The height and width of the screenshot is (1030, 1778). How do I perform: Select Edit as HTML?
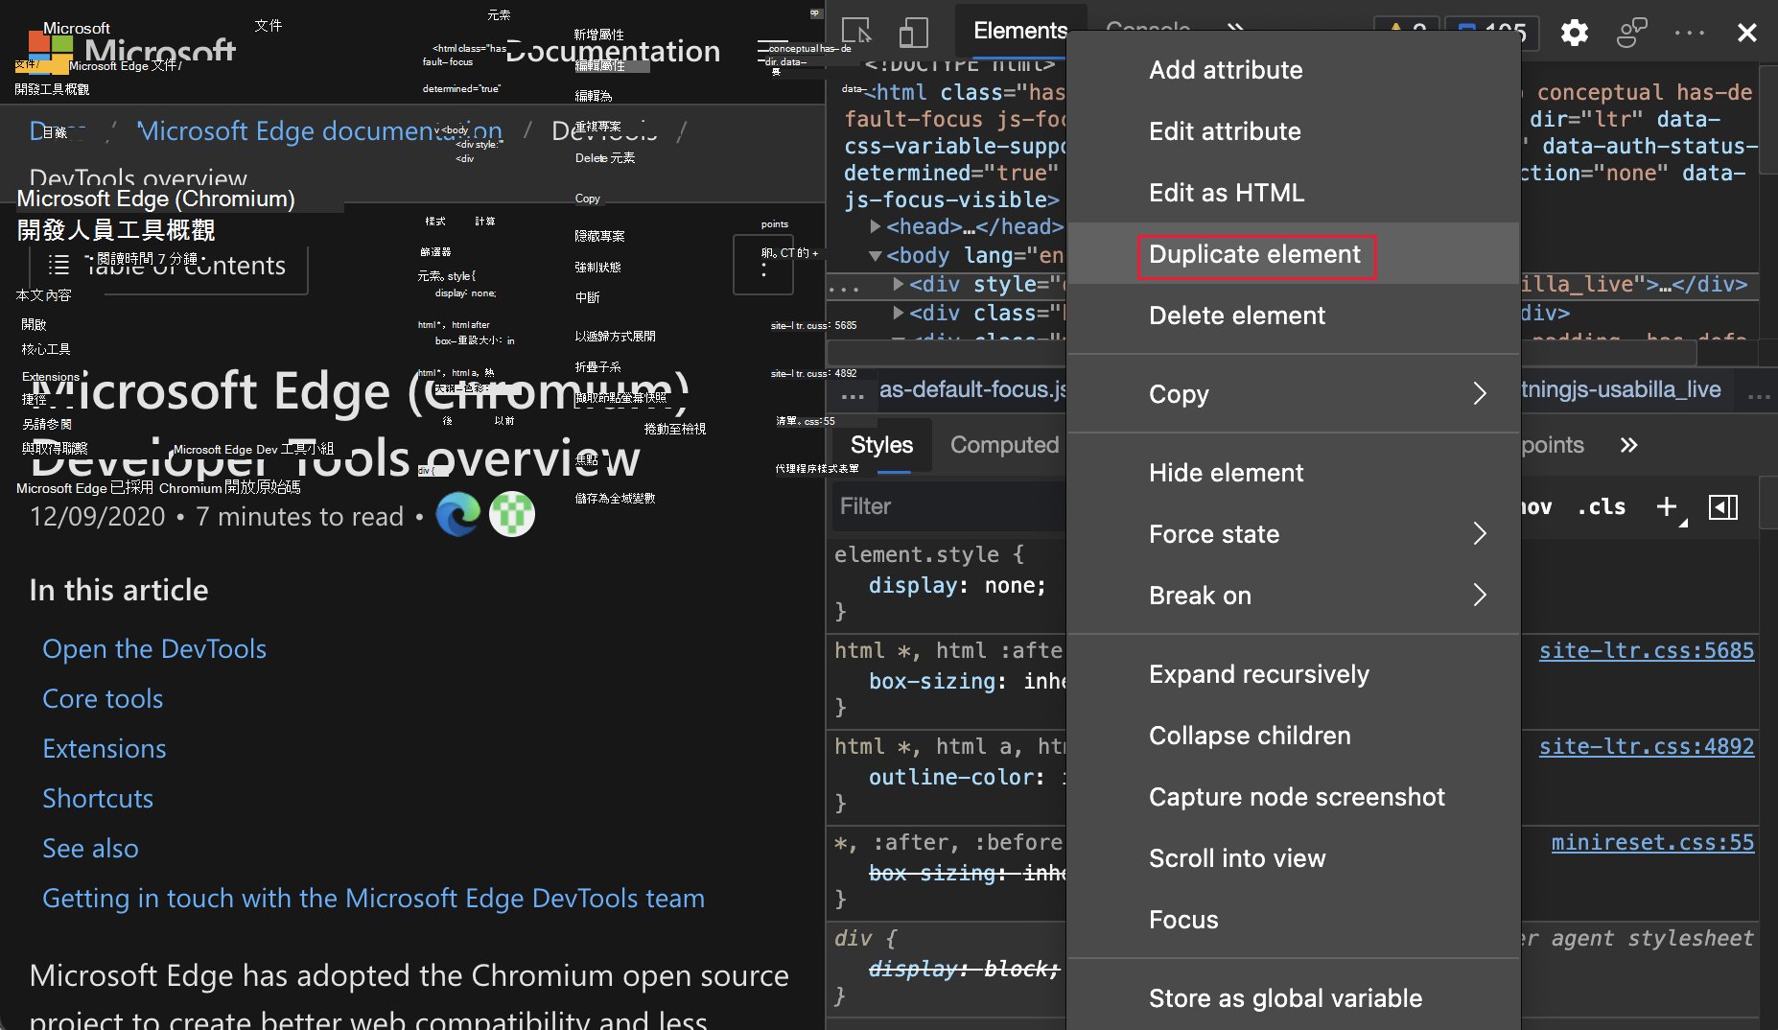[1294, 192]
